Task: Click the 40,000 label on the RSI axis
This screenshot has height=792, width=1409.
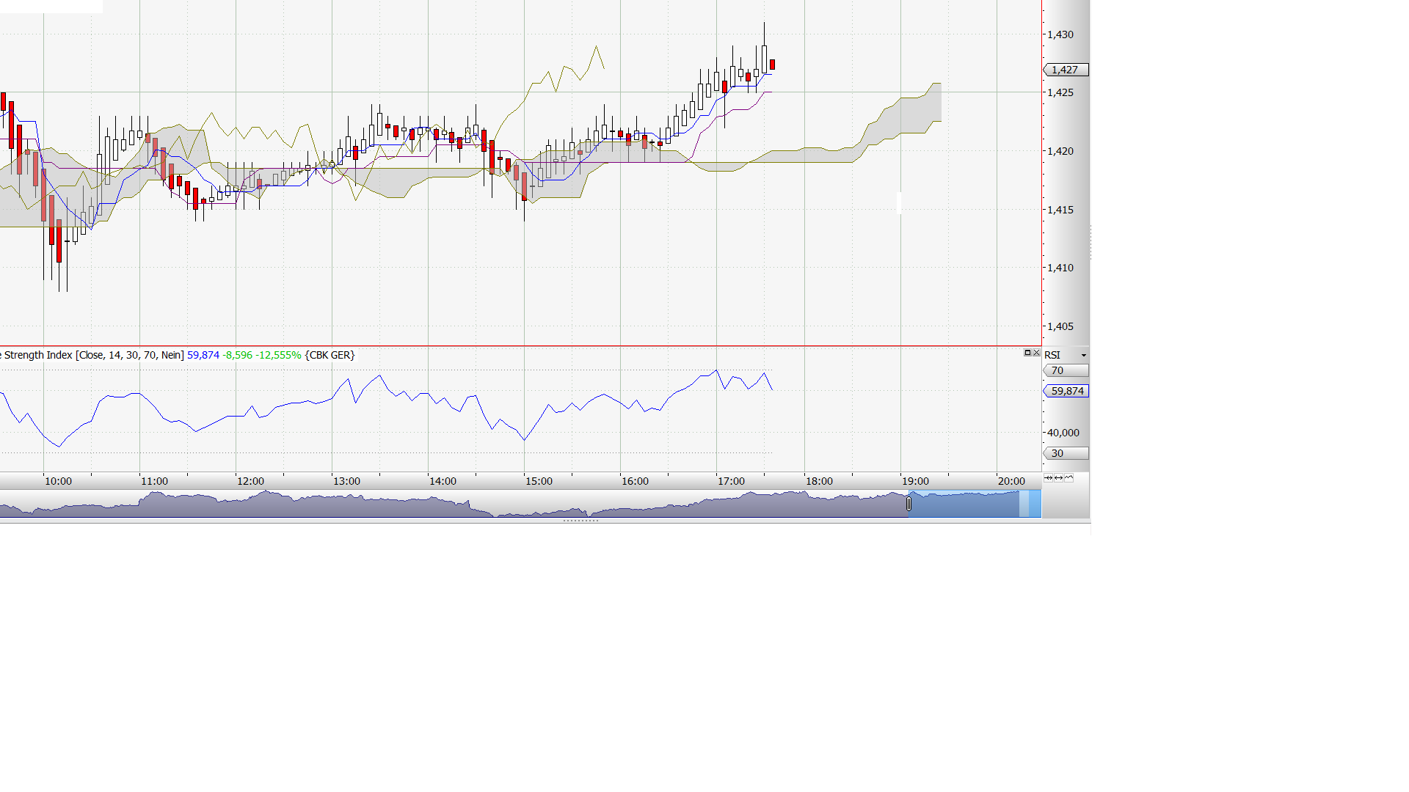Action: (x=1062, y=433)
